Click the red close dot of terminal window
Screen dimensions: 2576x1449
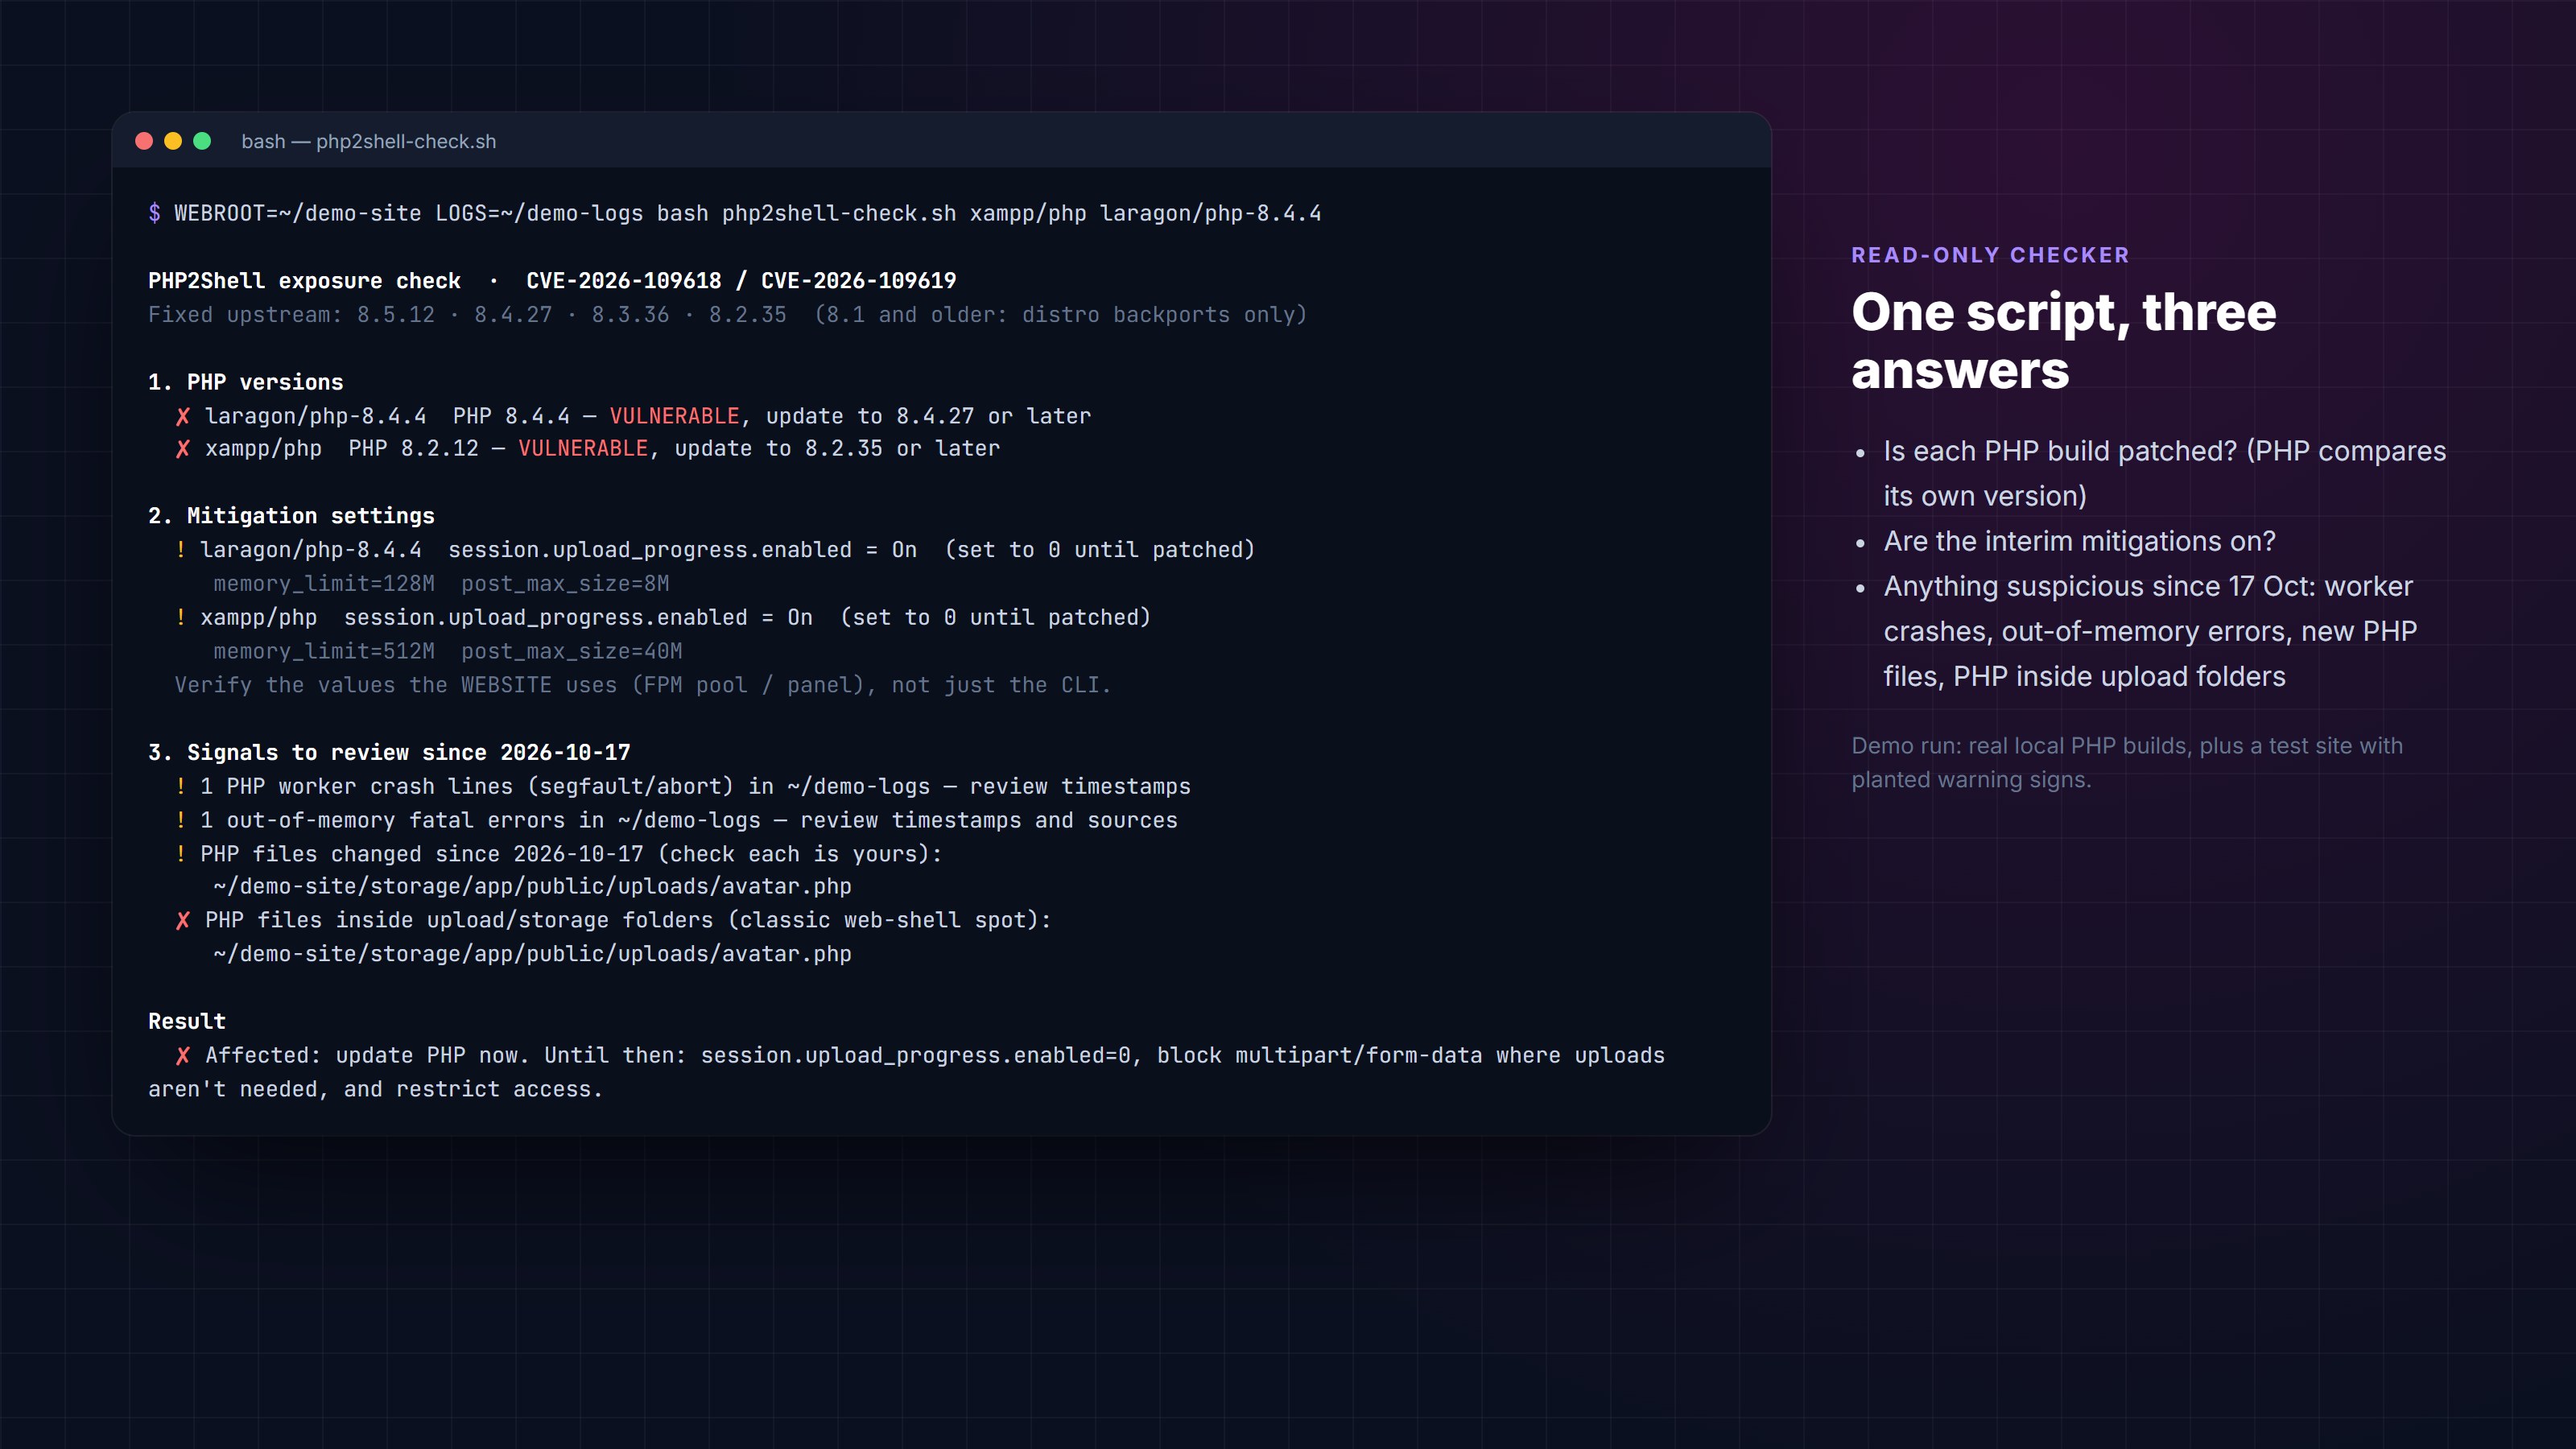144,141
